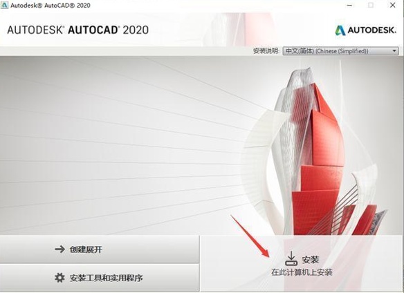Click 在此计算机上安装 text
The image size is (404, 293).
point(302,272)
